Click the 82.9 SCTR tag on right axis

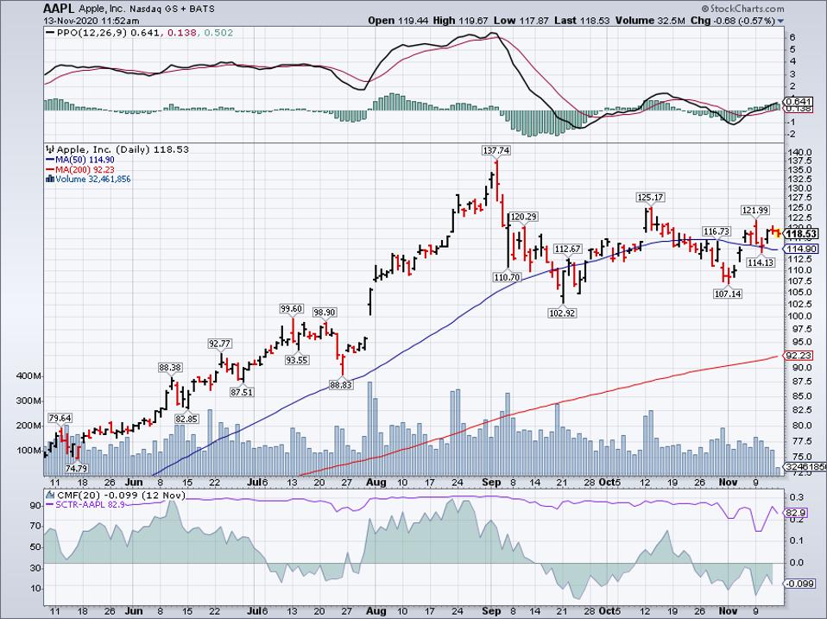pyautogui.click(x=795, y=513)
